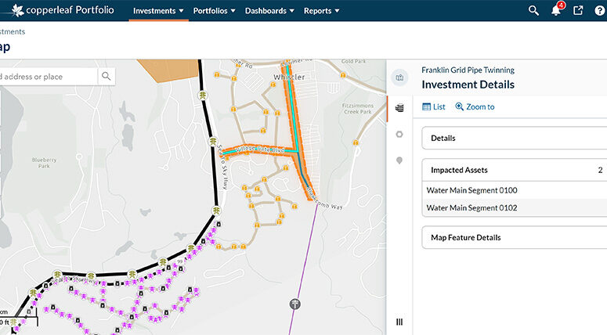Click the Investments breadcrumb link
Image resolution: width=607 pixels, height=335 pixels.
click(x=13, y=32)
